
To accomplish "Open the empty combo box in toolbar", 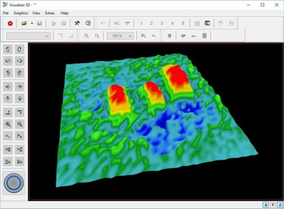I will coord(47,36).
